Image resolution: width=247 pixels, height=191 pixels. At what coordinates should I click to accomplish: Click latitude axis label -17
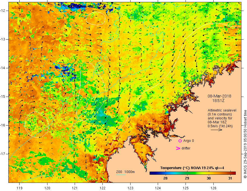[x=3, y=154]
